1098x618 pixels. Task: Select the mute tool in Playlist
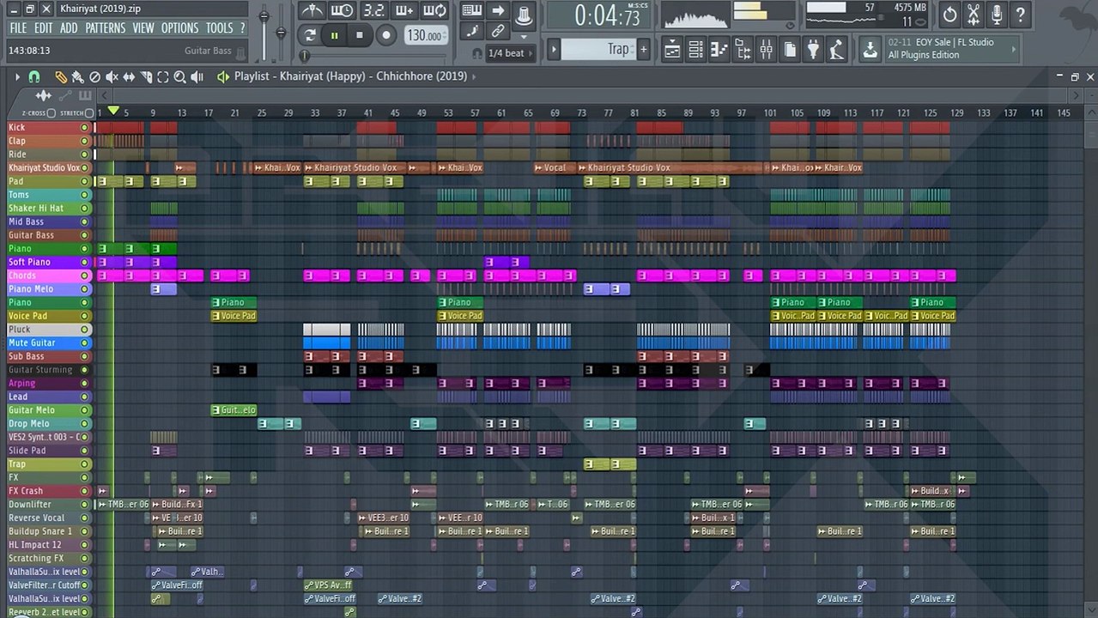[112, 76]
